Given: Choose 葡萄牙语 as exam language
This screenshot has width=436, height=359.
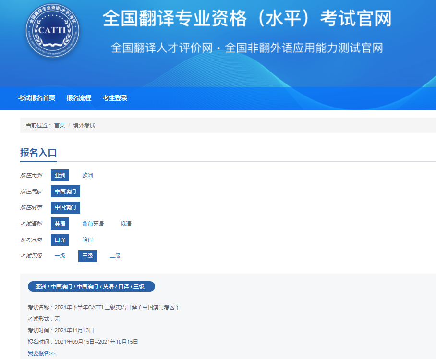Looking at the screenshot, I should click(93, 224).
